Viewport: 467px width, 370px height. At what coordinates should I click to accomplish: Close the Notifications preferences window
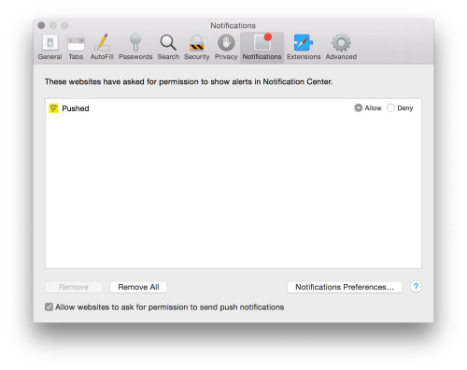pos(41,25)
